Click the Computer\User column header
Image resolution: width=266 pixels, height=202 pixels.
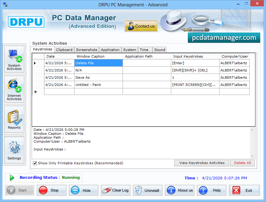[234, 56]
